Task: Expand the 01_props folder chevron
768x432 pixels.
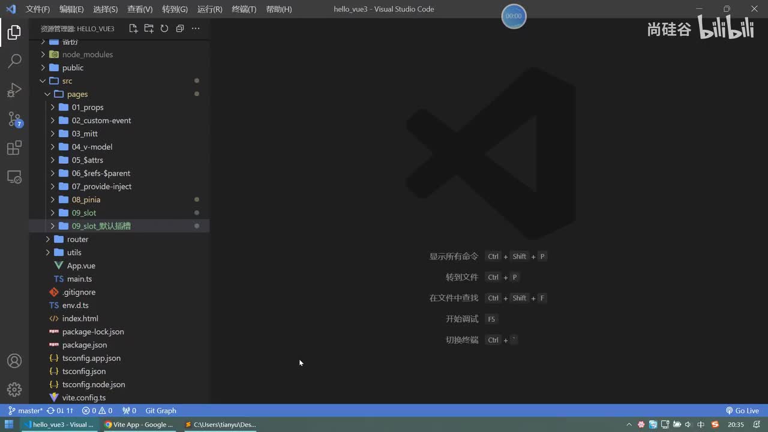Action: [x=52, y=107]
